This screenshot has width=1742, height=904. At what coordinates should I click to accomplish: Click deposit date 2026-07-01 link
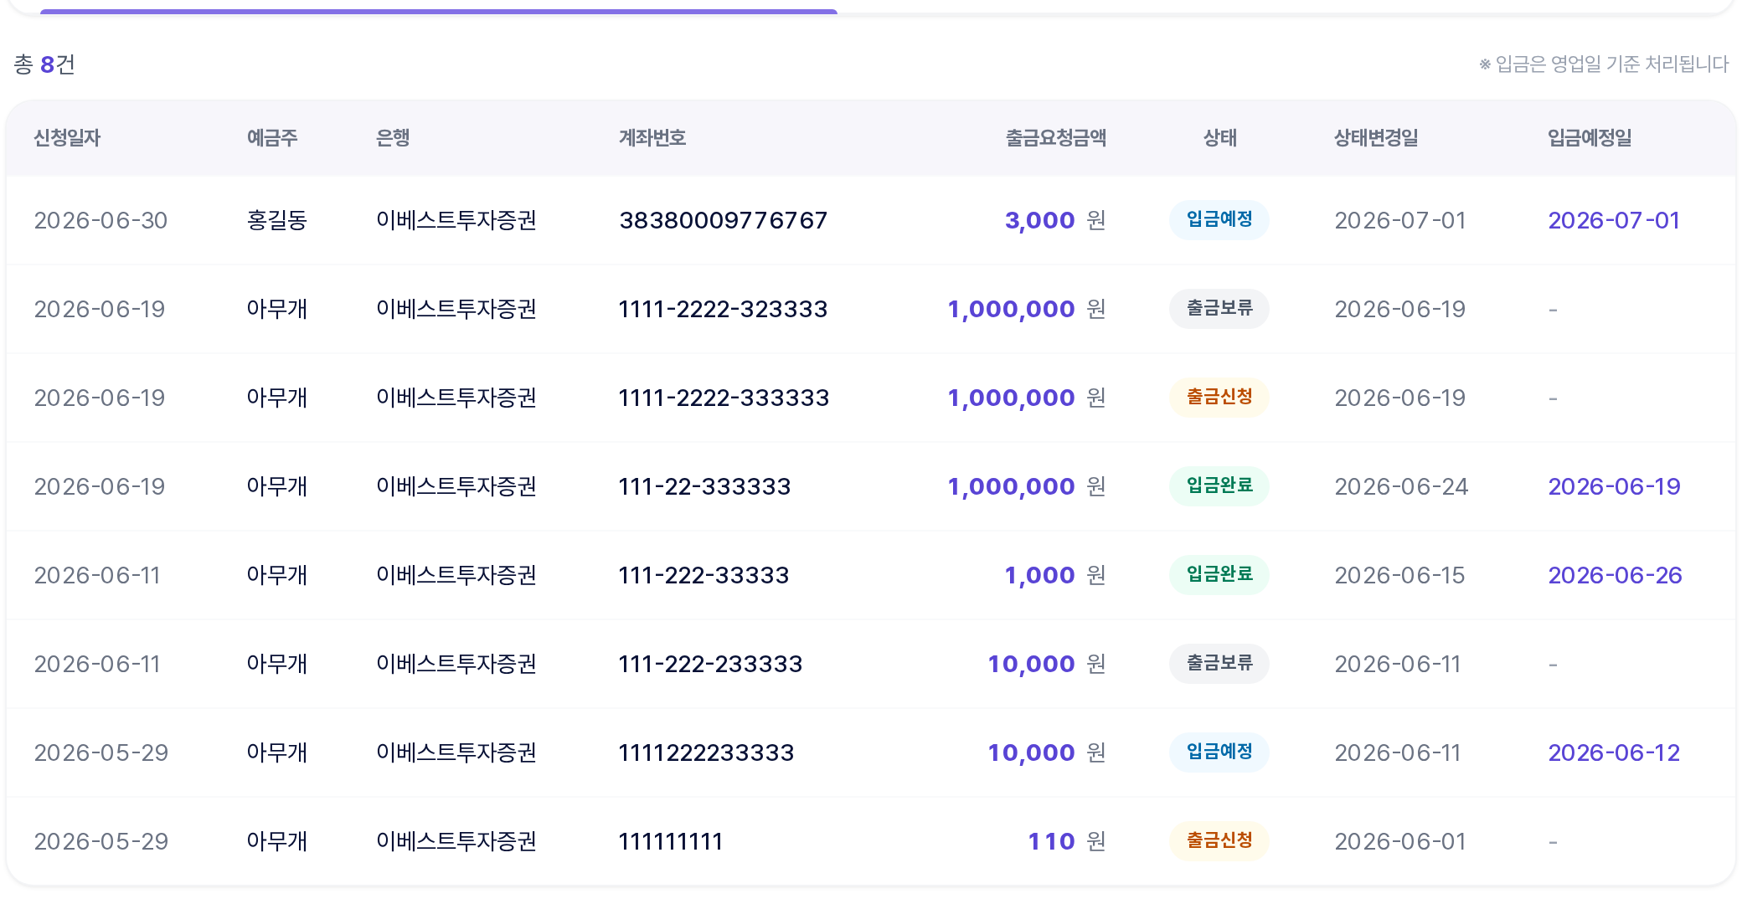pos(1614,220)
